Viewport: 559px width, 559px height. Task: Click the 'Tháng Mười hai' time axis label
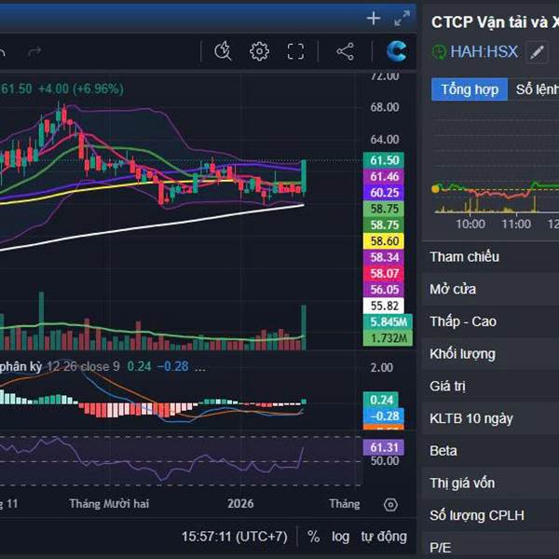click(x=109, y=504)
